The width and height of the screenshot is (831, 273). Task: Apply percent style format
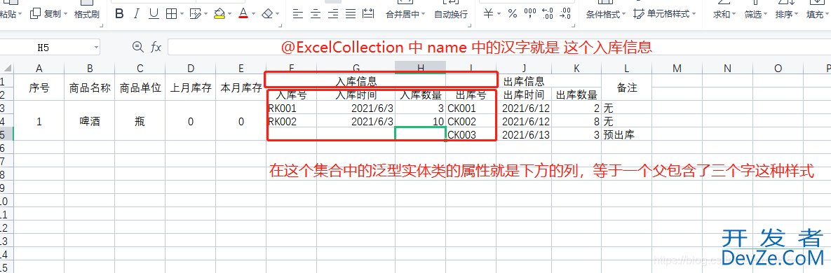[x=513, y=14]
